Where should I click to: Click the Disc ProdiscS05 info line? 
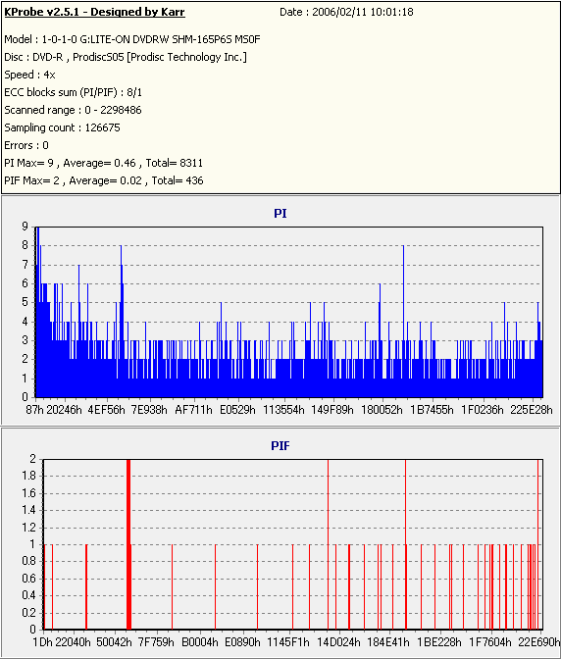[126, 57]
